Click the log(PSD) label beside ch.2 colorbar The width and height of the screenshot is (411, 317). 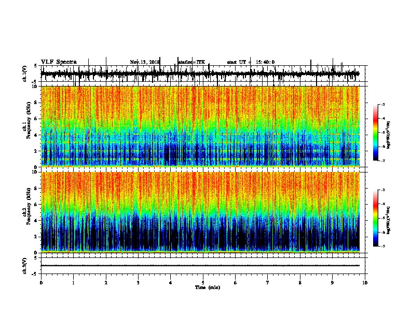(388, 220)
